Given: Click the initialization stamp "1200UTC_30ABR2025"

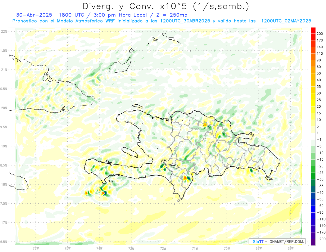Looking at the screenshot, I should click(185, 21).
